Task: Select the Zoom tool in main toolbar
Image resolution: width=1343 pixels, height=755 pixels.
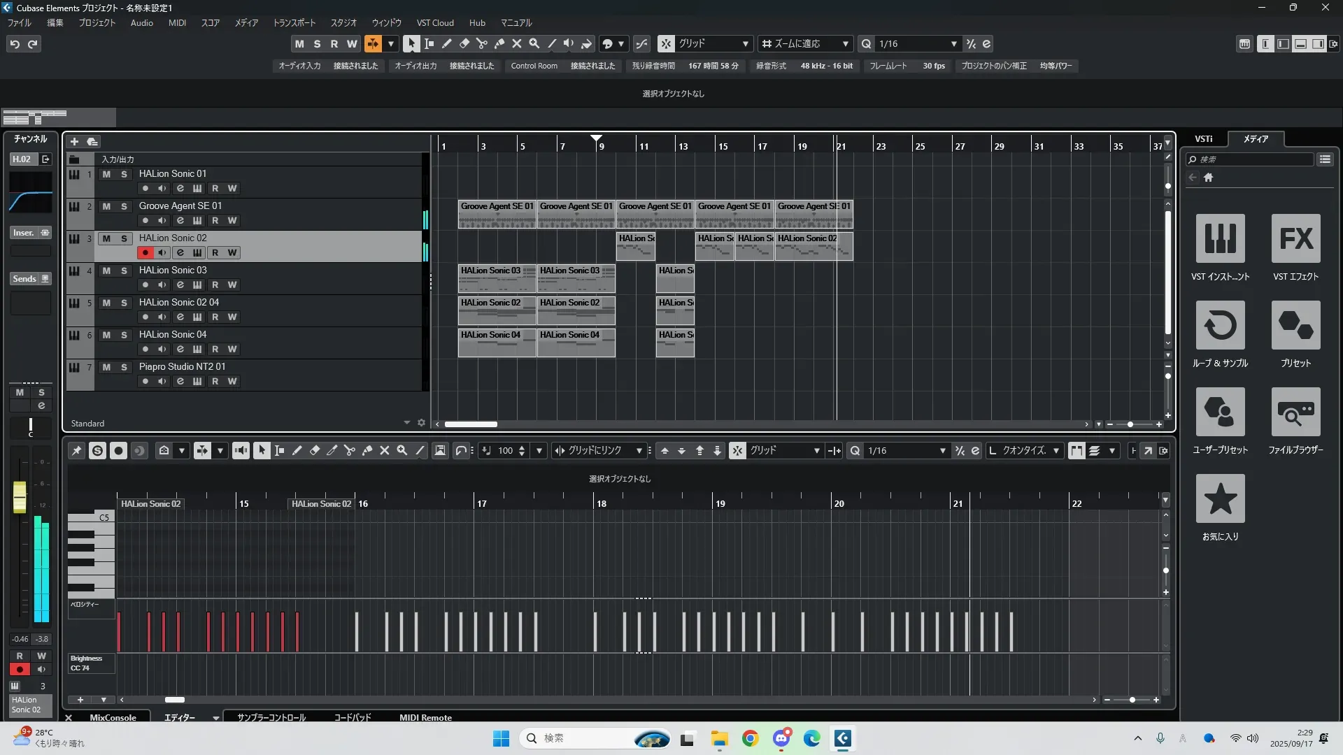Action: point(534,43)
